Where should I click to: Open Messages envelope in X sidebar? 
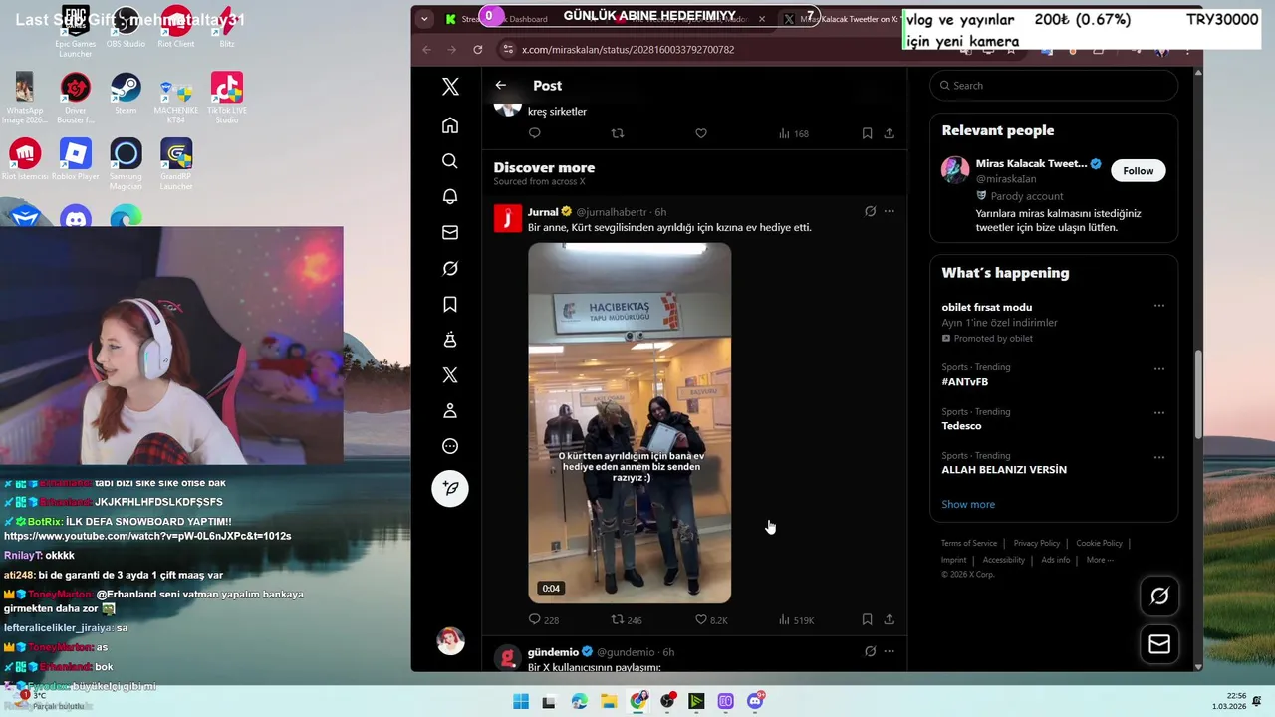(450, 232)
